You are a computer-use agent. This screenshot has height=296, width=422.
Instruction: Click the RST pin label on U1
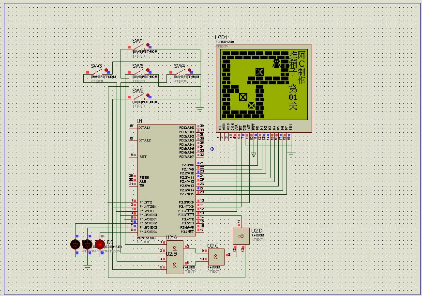(x=143, y=157)
